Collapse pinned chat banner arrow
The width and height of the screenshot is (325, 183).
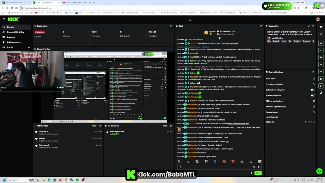[220, 38]
